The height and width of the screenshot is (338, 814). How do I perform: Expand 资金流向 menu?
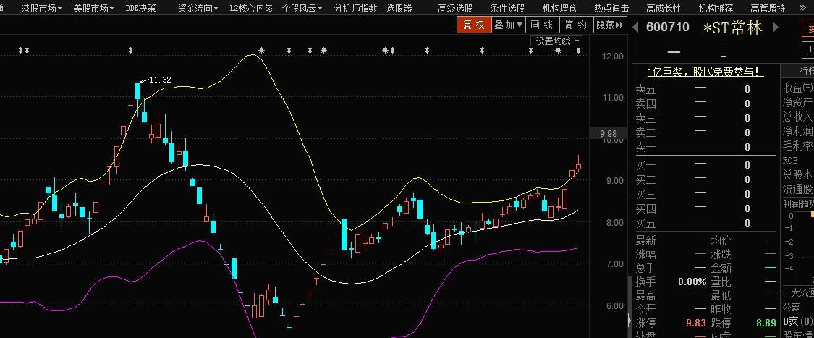[x=198, y=8]
